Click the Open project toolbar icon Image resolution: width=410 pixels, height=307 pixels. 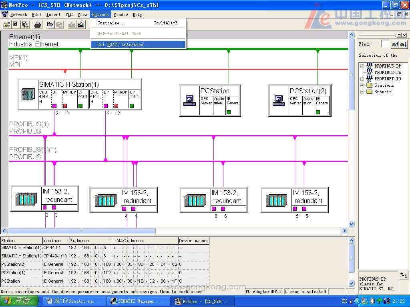(x=6, y=25)
